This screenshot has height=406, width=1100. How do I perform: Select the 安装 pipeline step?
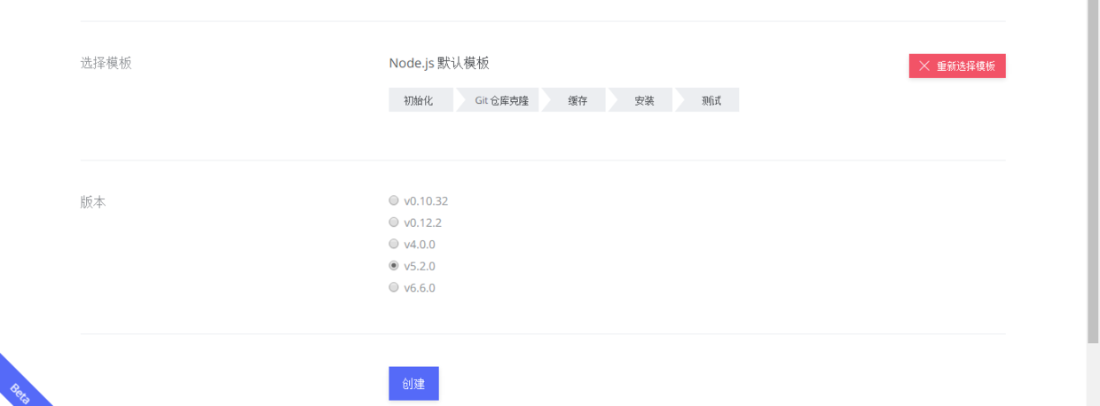point(643,100)
